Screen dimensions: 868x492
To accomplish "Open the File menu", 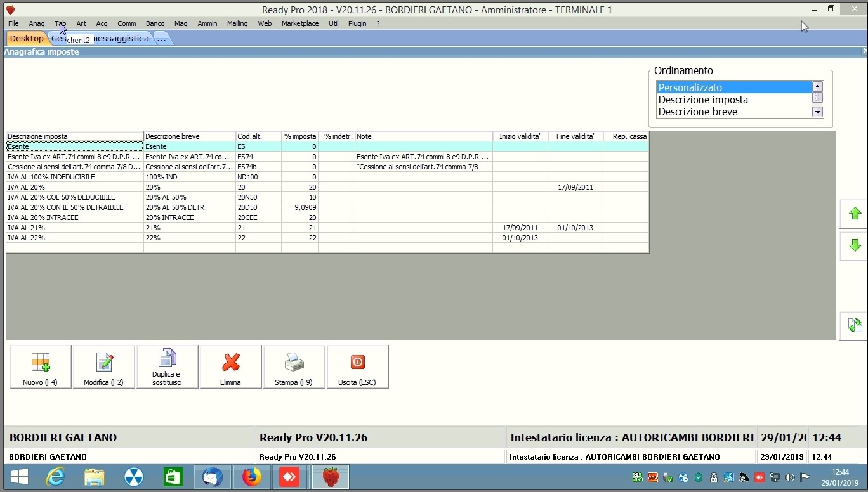I will click(x=13, y=23).
